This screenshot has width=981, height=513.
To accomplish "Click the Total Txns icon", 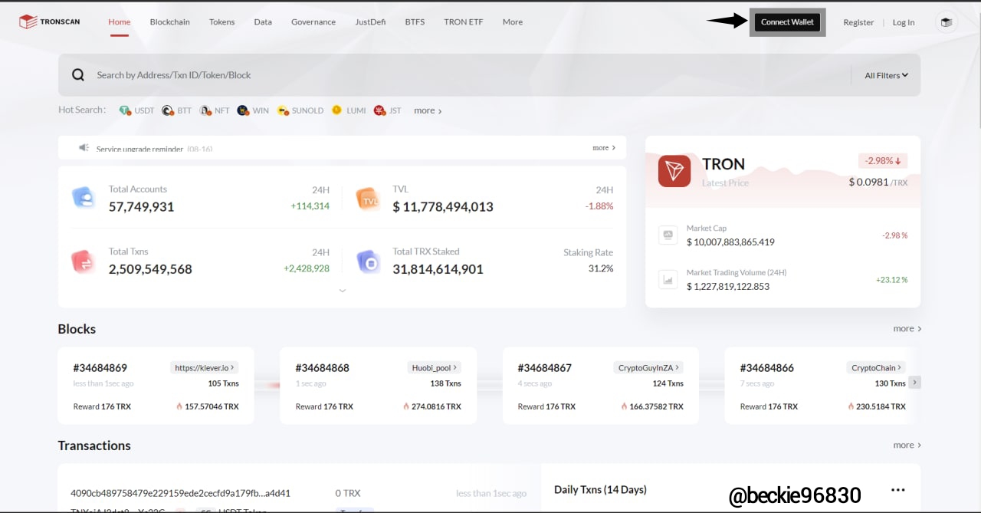I will (83, 261).
